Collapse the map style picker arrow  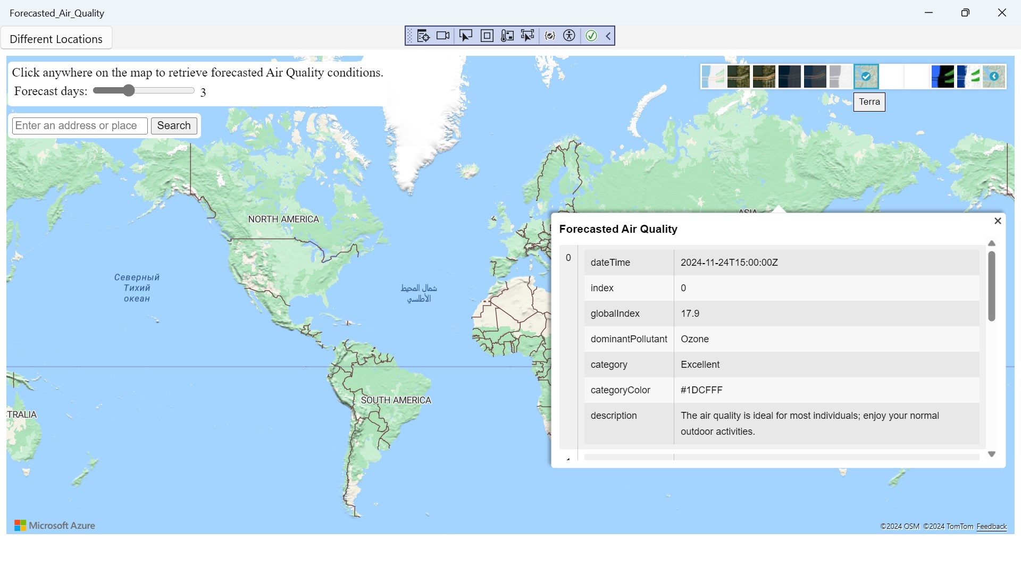pos(994,77)
